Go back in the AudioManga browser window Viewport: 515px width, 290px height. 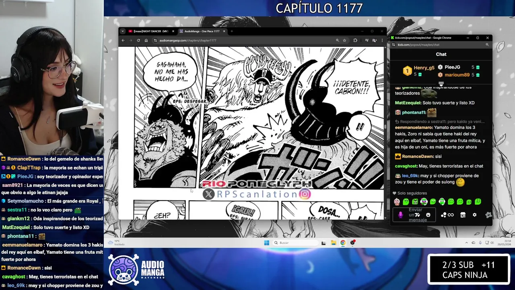click(124, 40)
